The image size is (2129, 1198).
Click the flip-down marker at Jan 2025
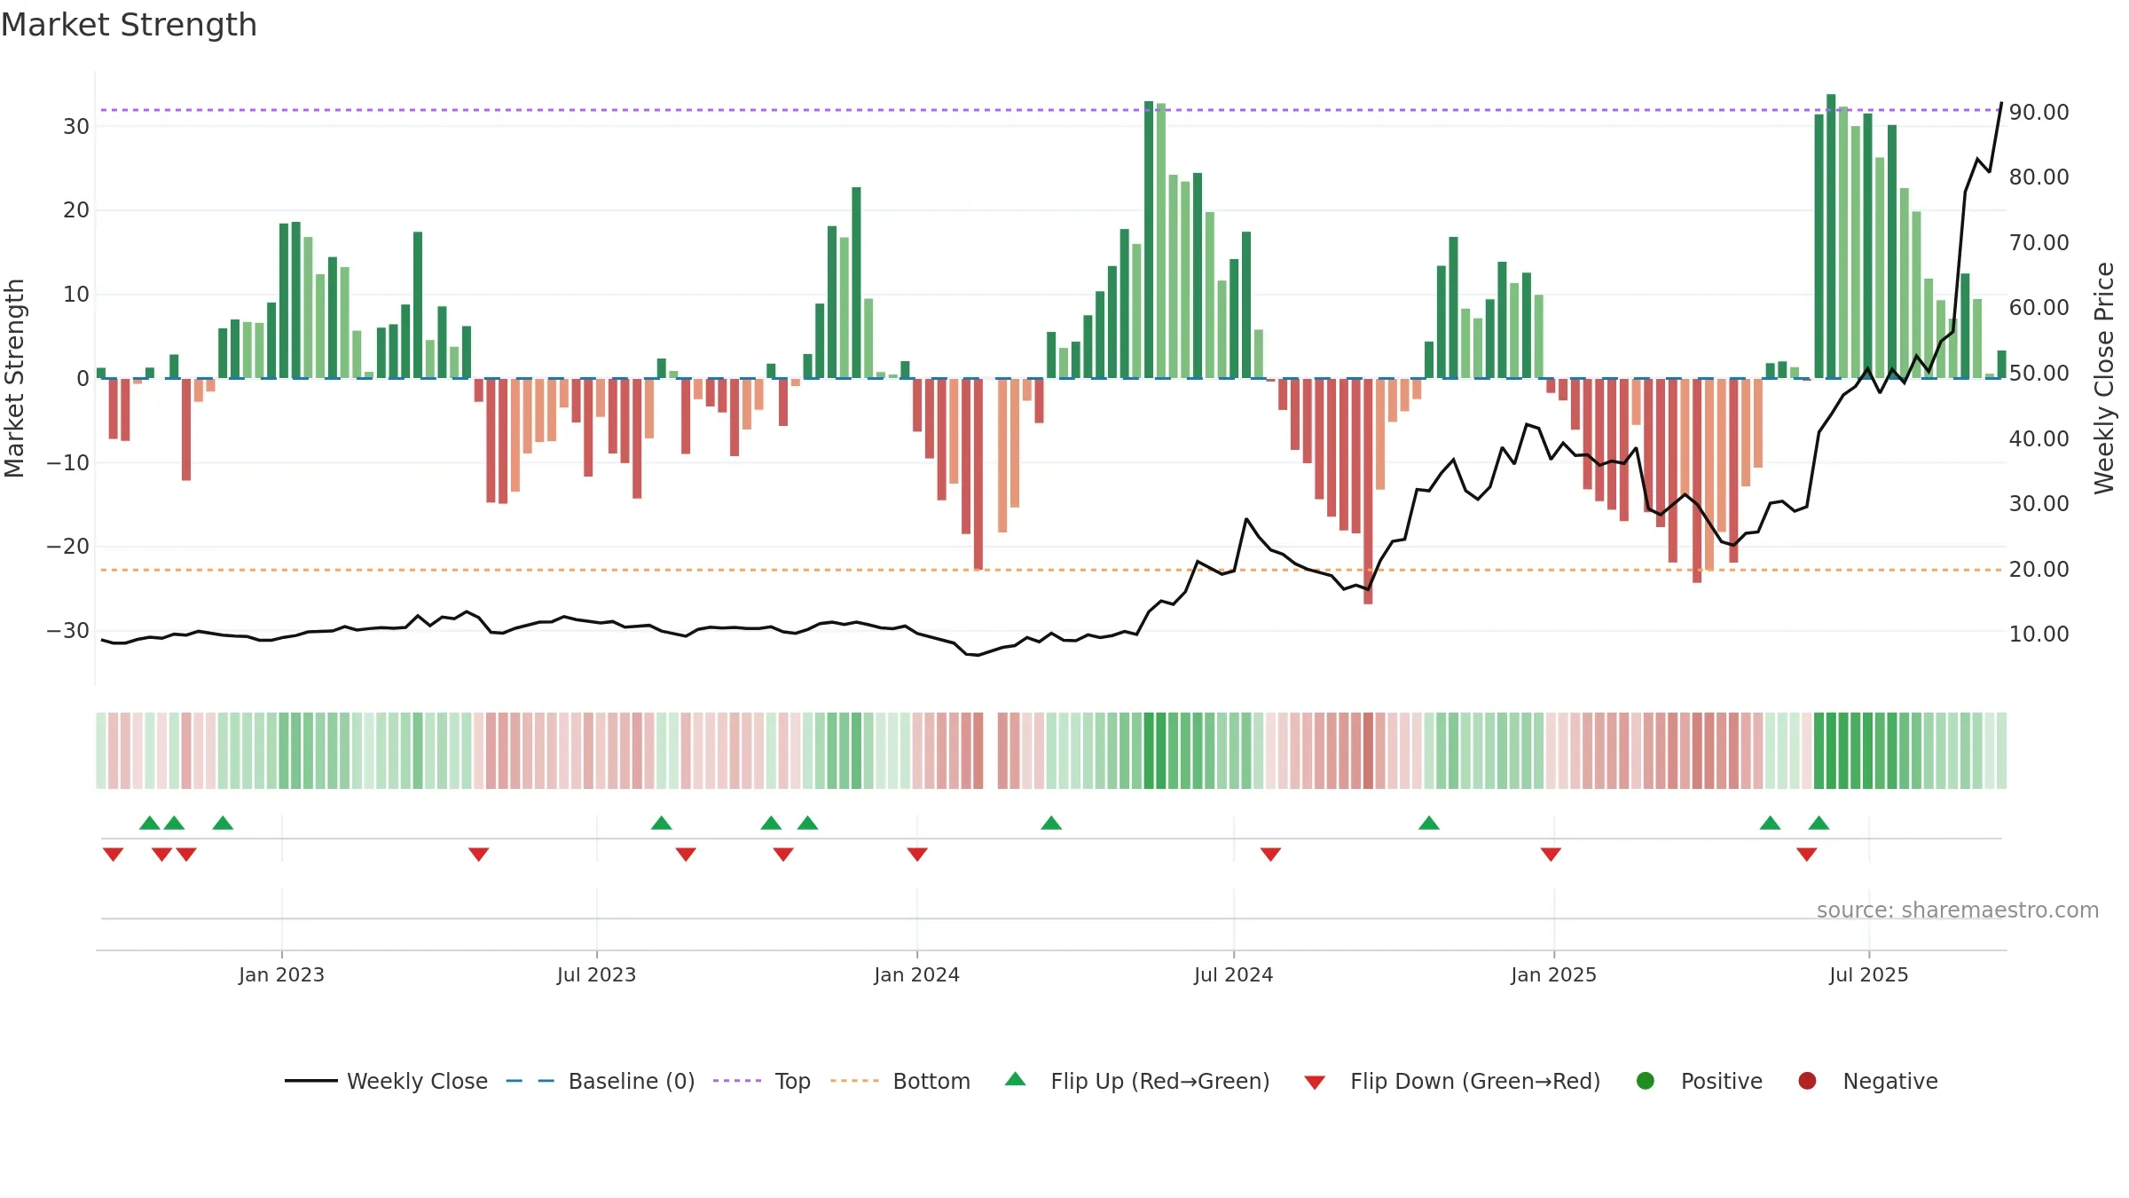pos(1551,855)
